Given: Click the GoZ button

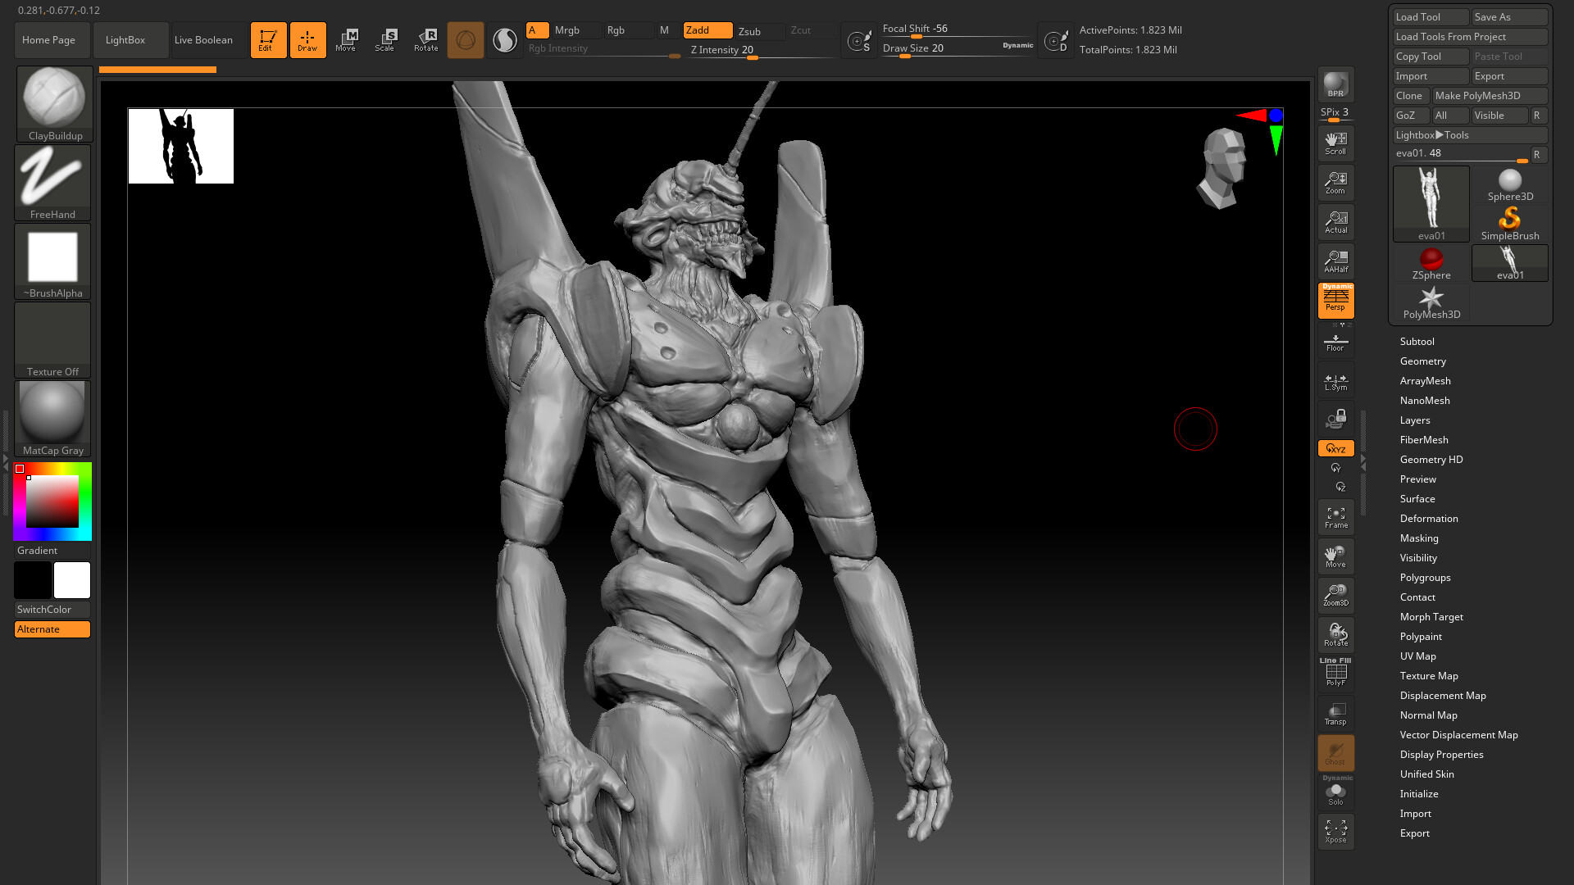Looking at the screenshot, I should [1411, 116].
